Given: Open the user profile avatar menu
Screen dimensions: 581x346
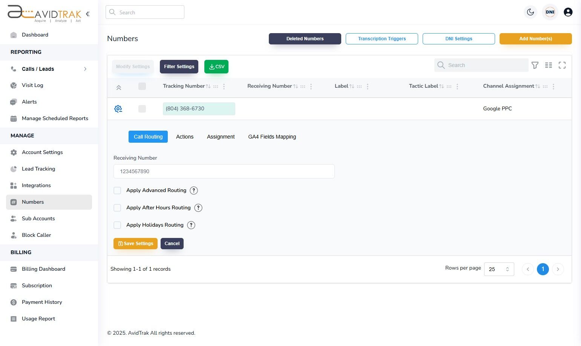Looking at the screenshot, I should tap(568, 12).
